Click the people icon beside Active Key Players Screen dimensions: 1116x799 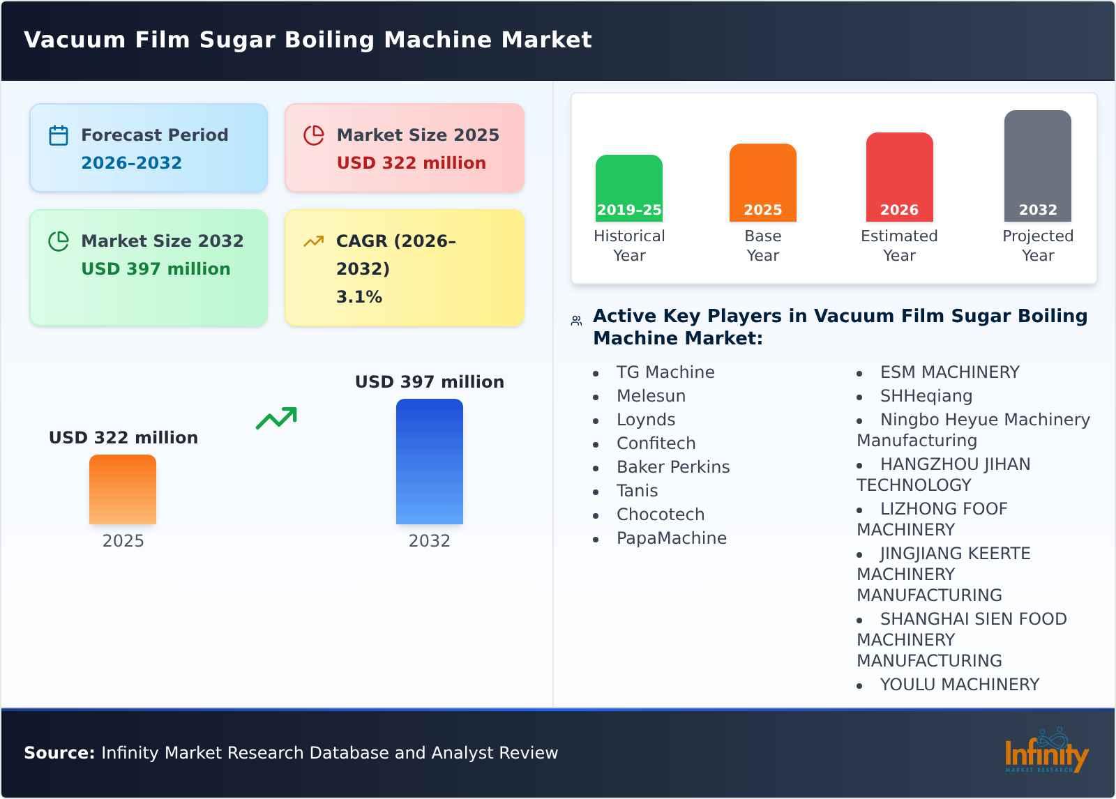576,321
